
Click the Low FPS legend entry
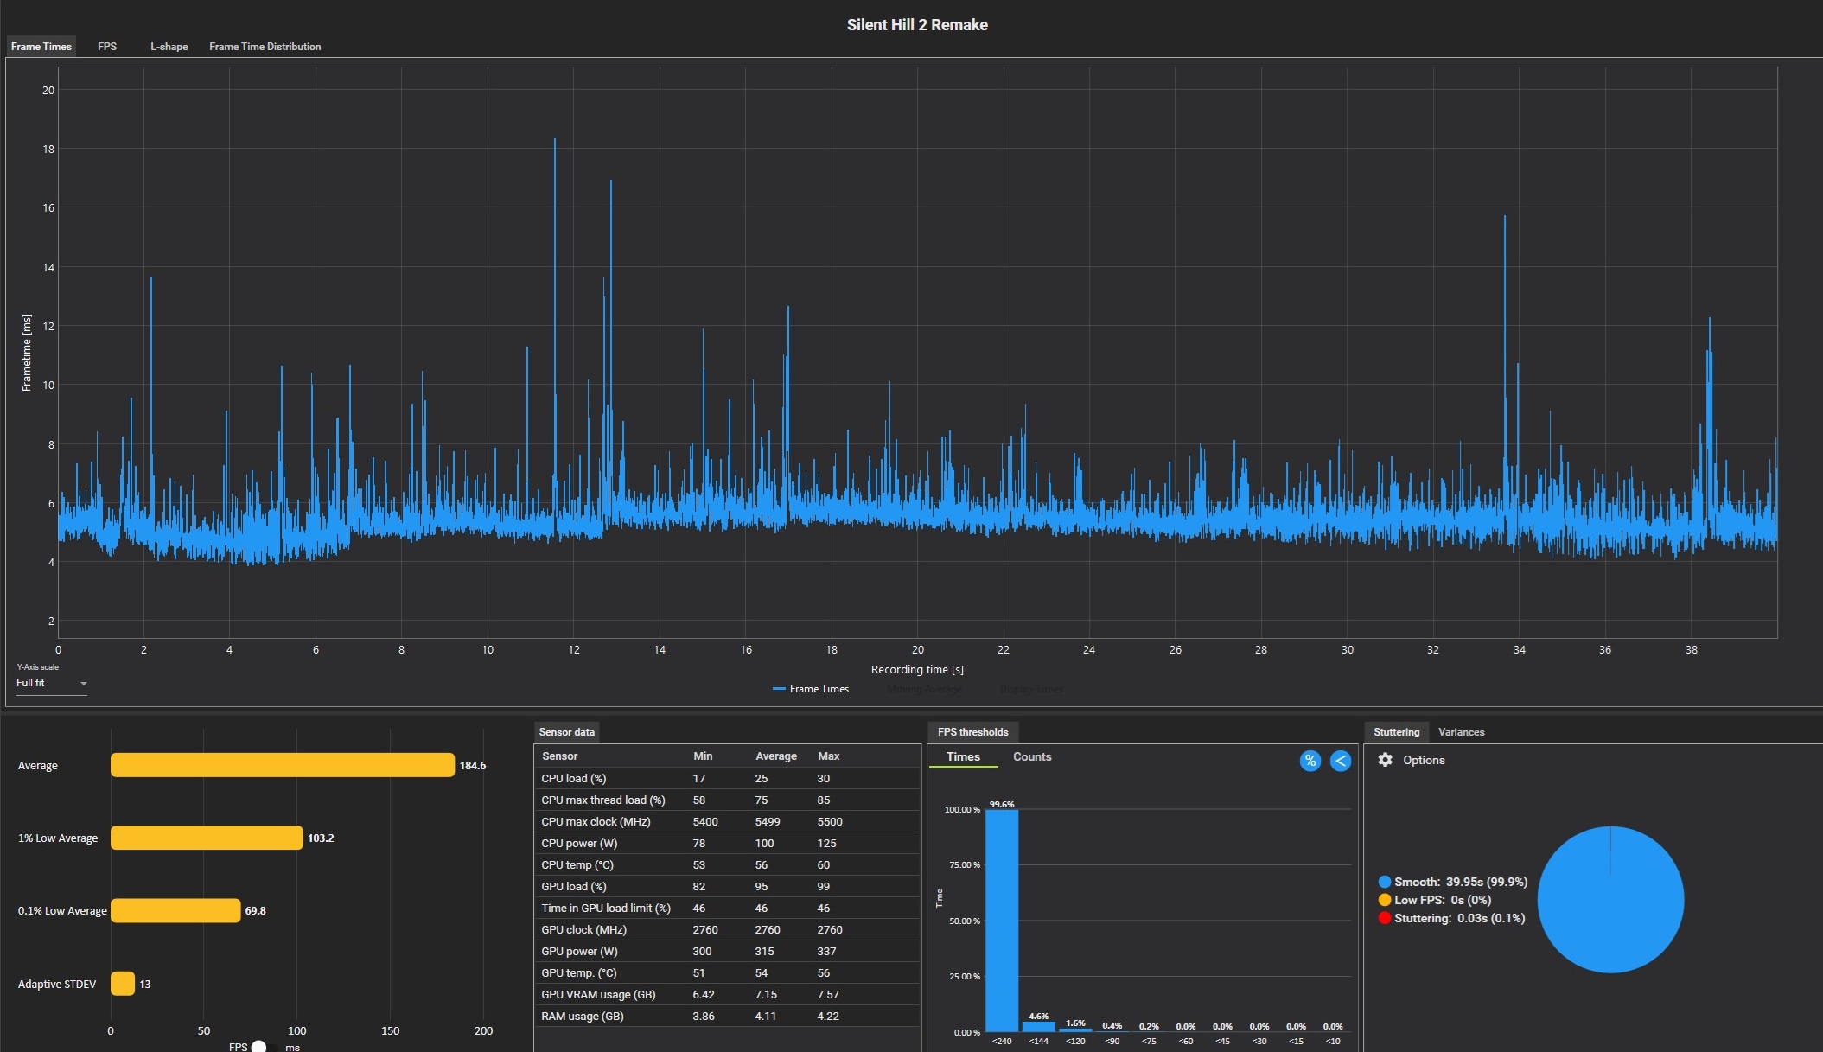pos(1435,900)
